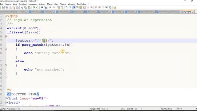Toggle synchronize horizontal scrolling

[62, 7]
